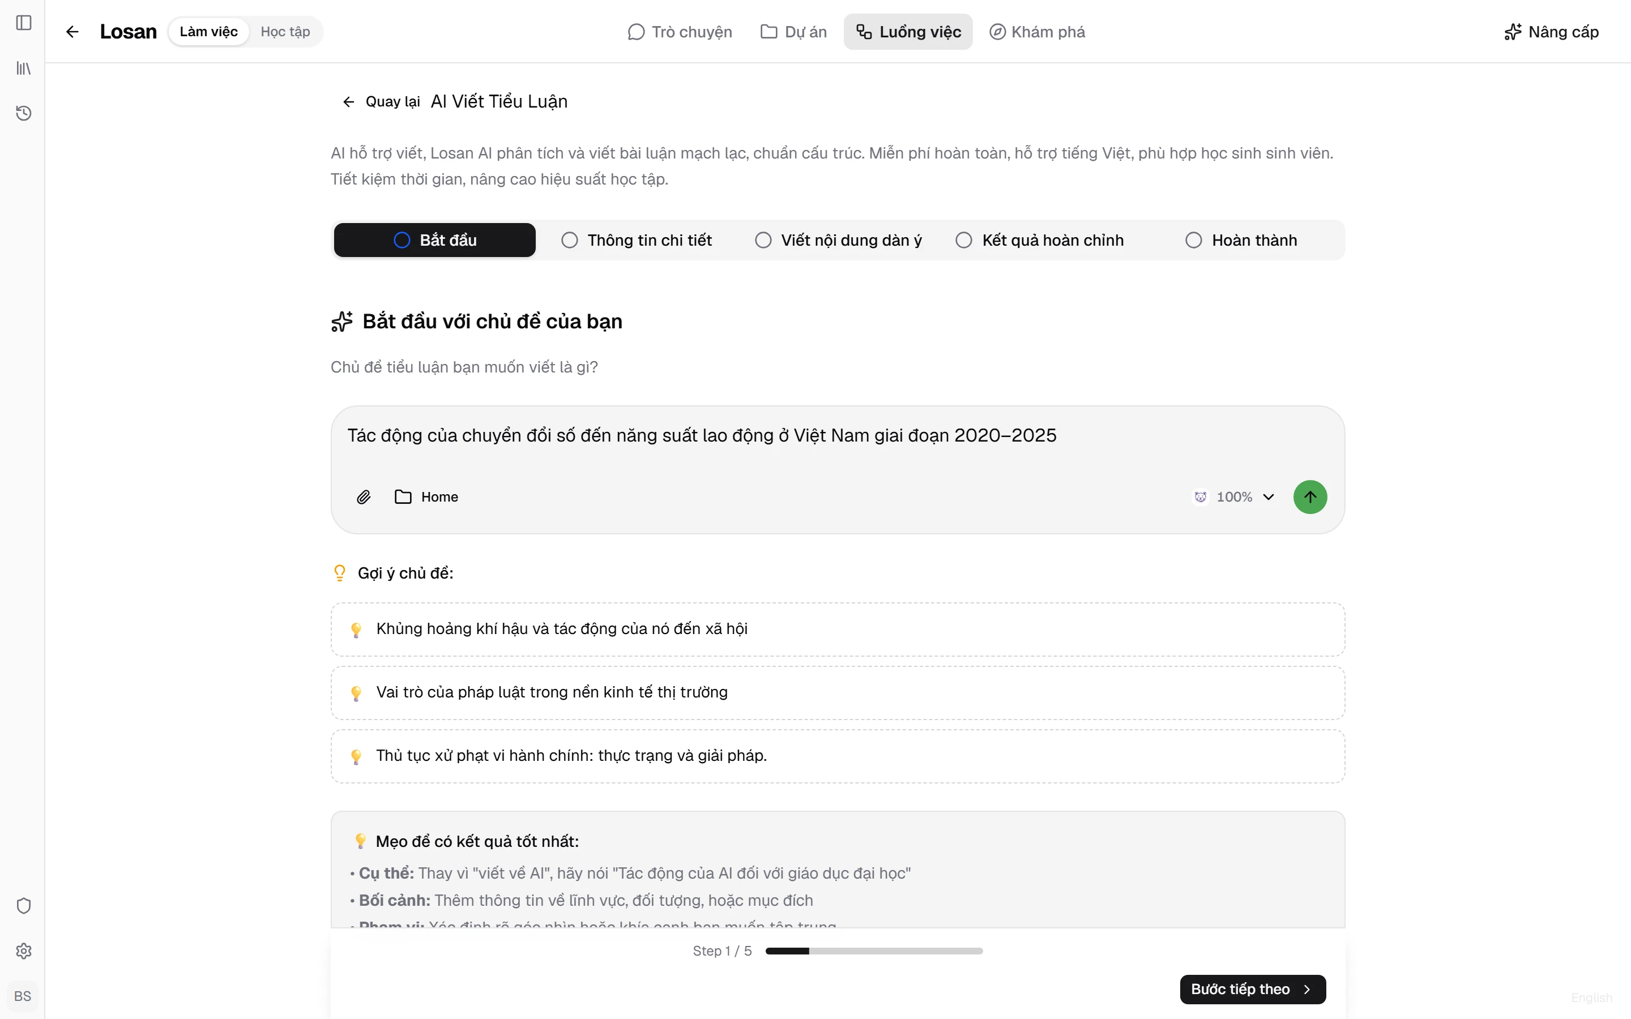Click the AI Viết Tiểu Luận title
Screen dimensions: 1631x1019
499,102
